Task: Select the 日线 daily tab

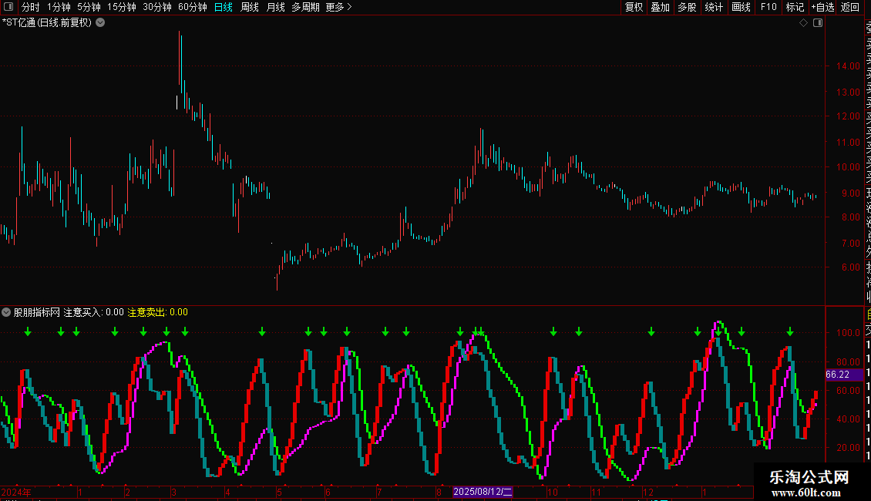Action: (224, 7)
